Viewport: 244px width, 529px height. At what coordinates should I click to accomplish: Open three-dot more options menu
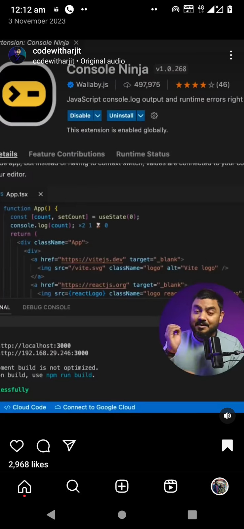[231, 55]
